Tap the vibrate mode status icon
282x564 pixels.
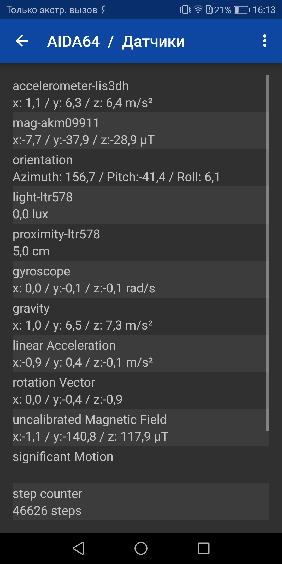(185, 10)
